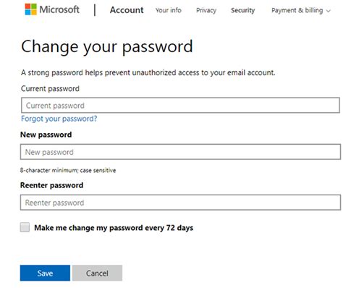343x288 pixels.
Task: Cancel the password change
Action: tap(97, 273)
